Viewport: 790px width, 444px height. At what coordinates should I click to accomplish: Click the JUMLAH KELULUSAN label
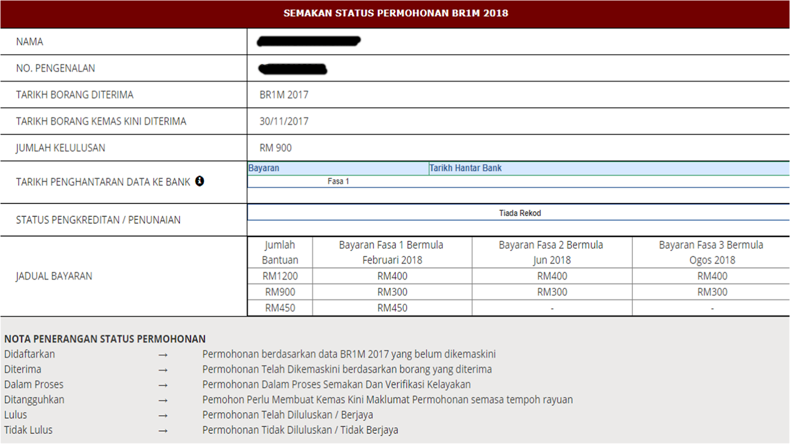[x=60, y=148]
